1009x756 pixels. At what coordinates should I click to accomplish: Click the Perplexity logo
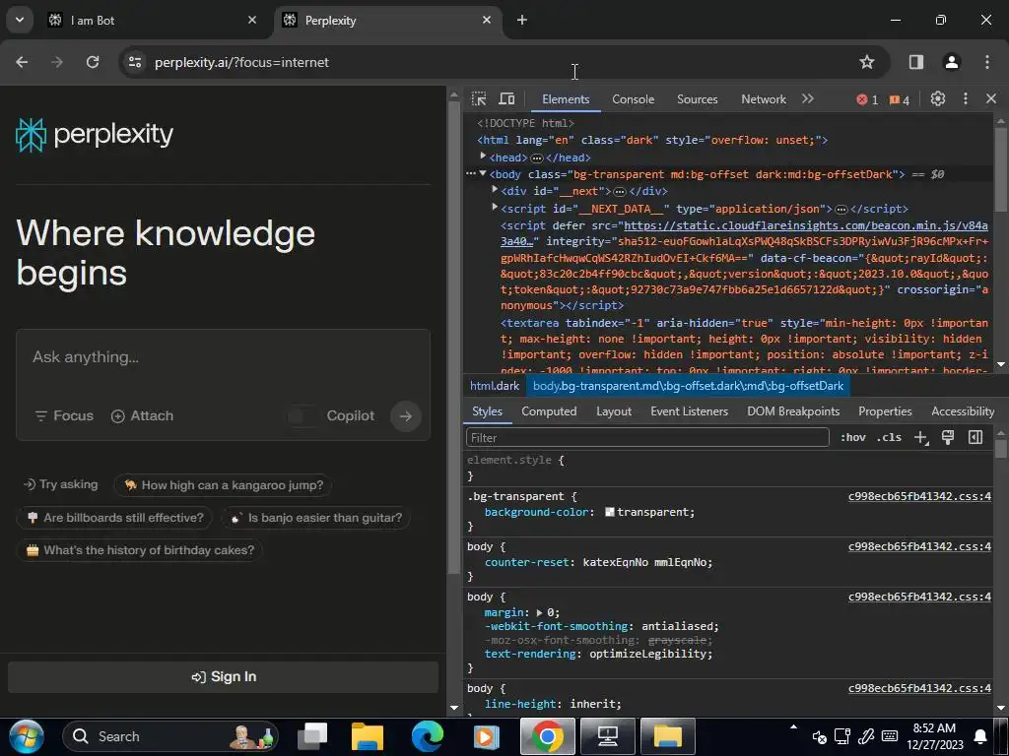95,135
